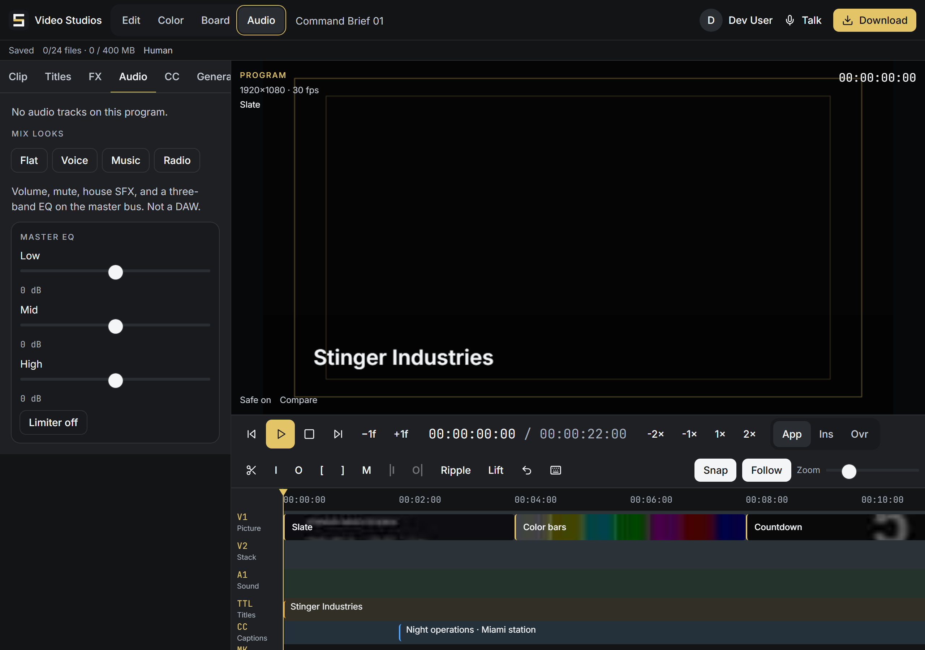Click the V2 Stack track header
This screenshot has height=650, width=925.
pyautogui.click(x=256, y=551)
